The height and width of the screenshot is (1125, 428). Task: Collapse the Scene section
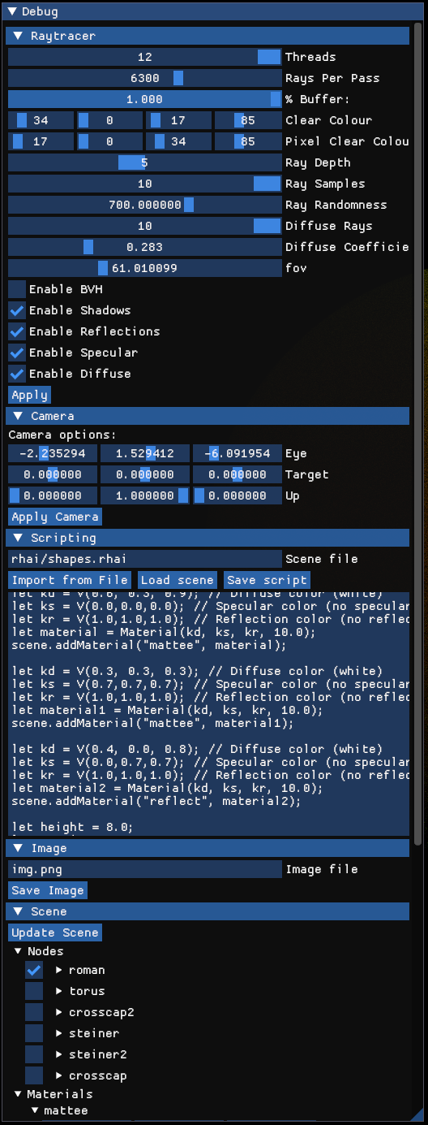17,911
